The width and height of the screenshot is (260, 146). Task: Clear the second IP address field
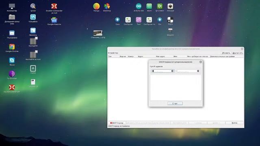198,71
